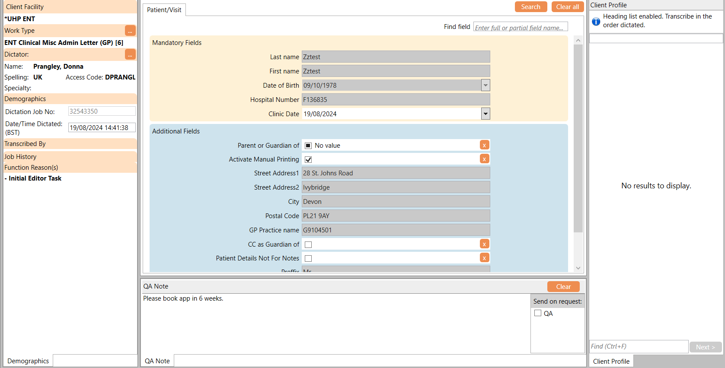Open the Date of Birth dropdown
Viewport: 725px width, 368px height.
pos(485,85)
